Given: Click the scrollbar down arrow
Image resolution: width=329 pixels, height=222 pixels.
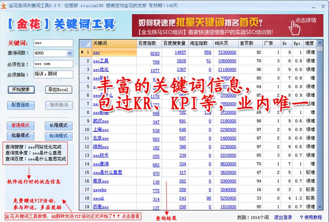Looking at the screenshot, I should pos(320,207).
